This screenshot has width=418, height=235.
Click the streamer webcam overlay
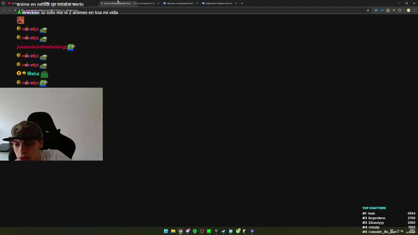pyautogui.click(x=51, y=124)
